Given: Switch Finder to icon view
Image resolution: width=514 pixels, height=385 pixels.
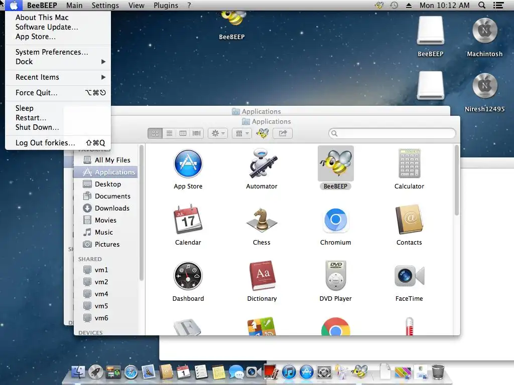Looking at the screenshot, I should [x=155, y=133].
